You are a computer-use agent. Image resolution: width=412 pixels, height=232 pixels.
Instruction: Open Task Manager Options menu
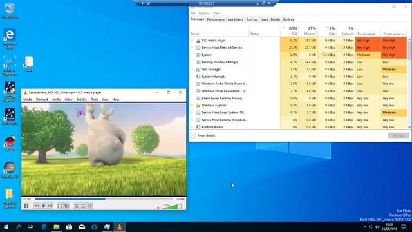[204, 13]
